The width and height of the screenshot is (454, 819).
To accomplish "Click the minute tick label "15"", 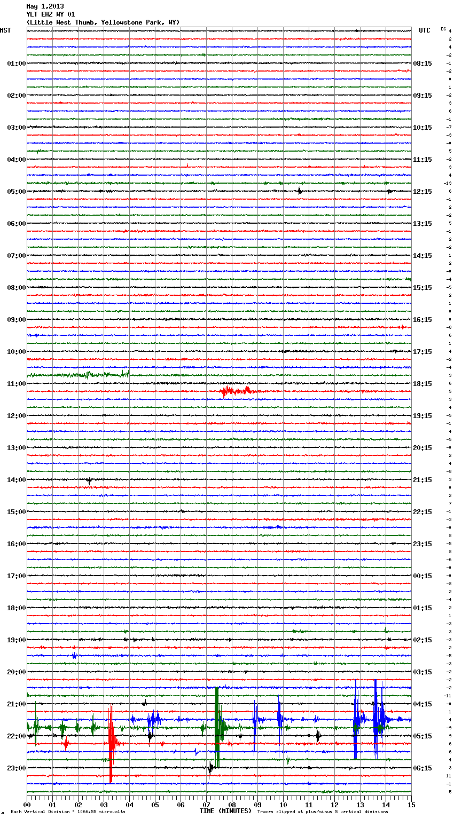I will tap(411, 805).
